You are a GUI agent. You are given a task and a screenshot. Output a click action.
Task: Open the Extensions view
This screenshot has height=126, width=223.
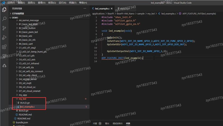4,47
